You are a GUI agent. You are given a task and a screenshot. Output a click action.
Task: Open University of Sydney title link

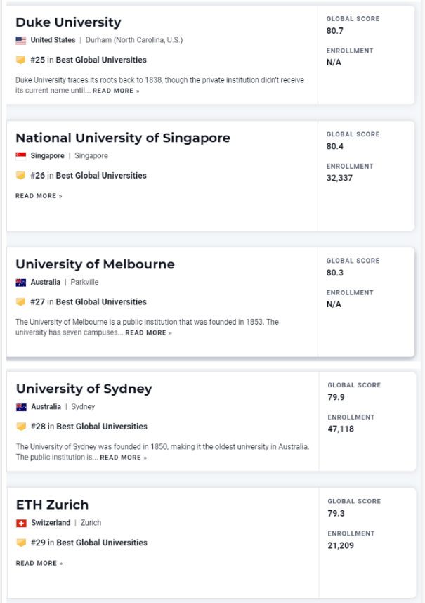pyautogui.click(x=84, y=389)
